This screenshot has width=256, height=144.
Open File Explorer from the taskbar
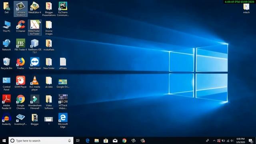pyautogui.click(x=97, y=140)
